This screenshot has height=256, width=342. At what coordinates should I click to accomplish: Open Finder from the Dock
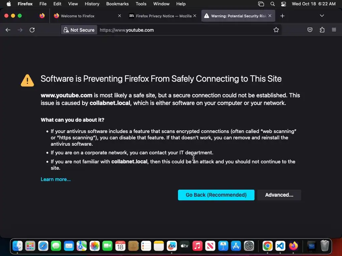[17, 246]
